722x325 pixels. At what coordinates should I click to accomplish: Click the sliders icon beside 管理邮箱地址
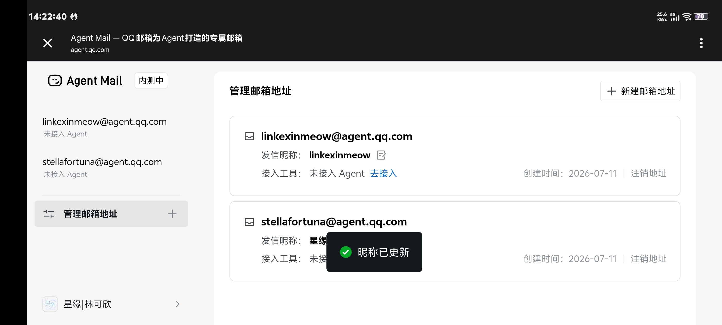(49, 214)
